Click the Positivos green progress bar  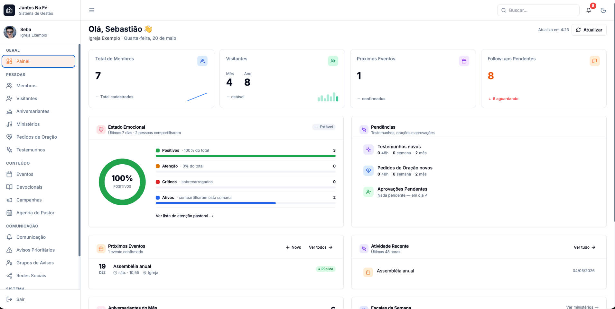[x=246, y=156]
